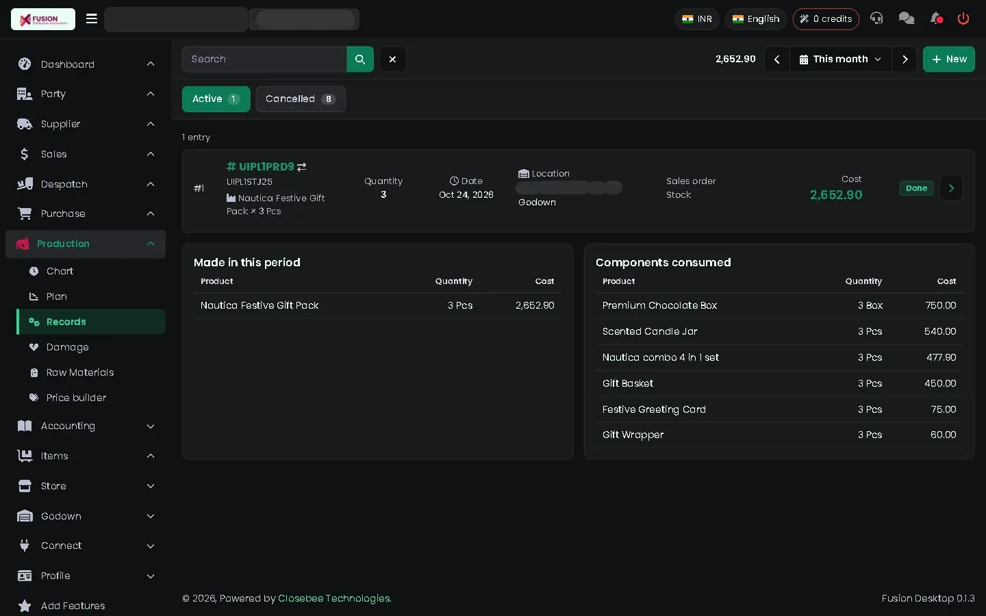Image resolution: width=986 pixels, height=616 pixels.
Task: Expand the Dashboard menu
Action: point(86,64)
